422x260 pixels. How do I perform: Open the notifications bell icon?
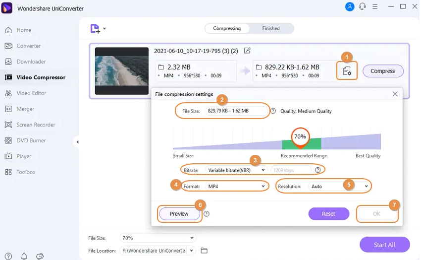pyautogui.click(x=24, y=256)
